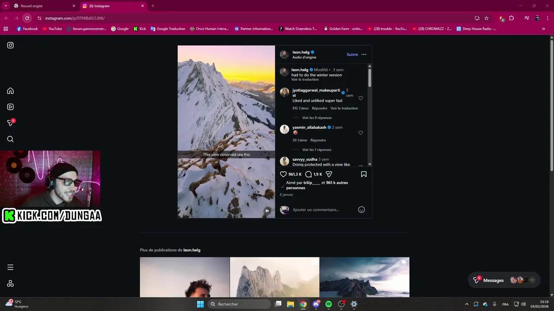Expand 'Voir les 1 réponses'
Viewport: 554px width, 311px height.
click(316, 149)
